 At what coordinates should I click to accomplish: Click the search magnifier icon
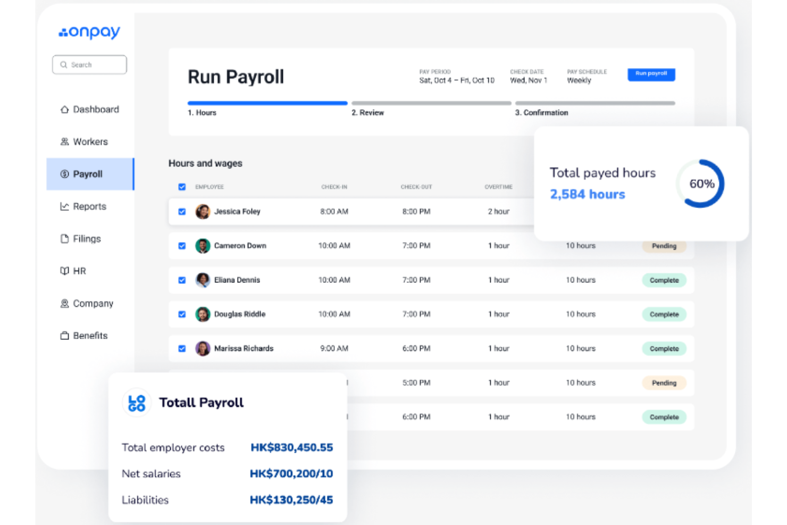pyautogui.click(x=64, y=64)
